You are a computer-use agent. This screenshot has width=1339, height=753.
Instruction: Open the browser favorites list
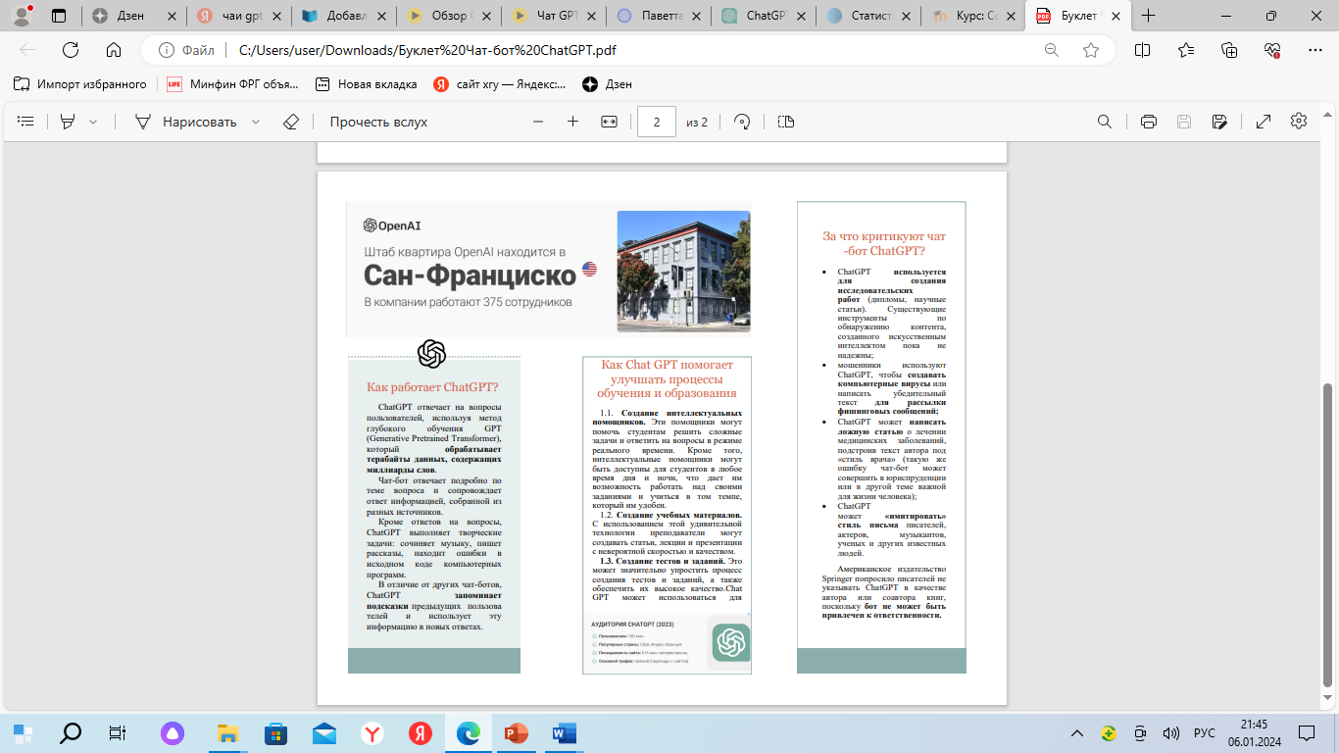[1186, 50]
